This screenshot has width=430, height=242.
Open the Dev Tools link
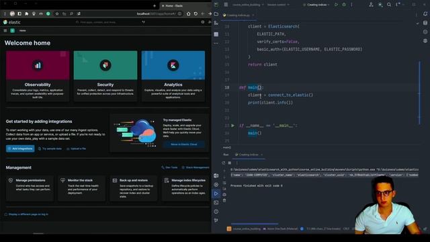pos(169,167)
